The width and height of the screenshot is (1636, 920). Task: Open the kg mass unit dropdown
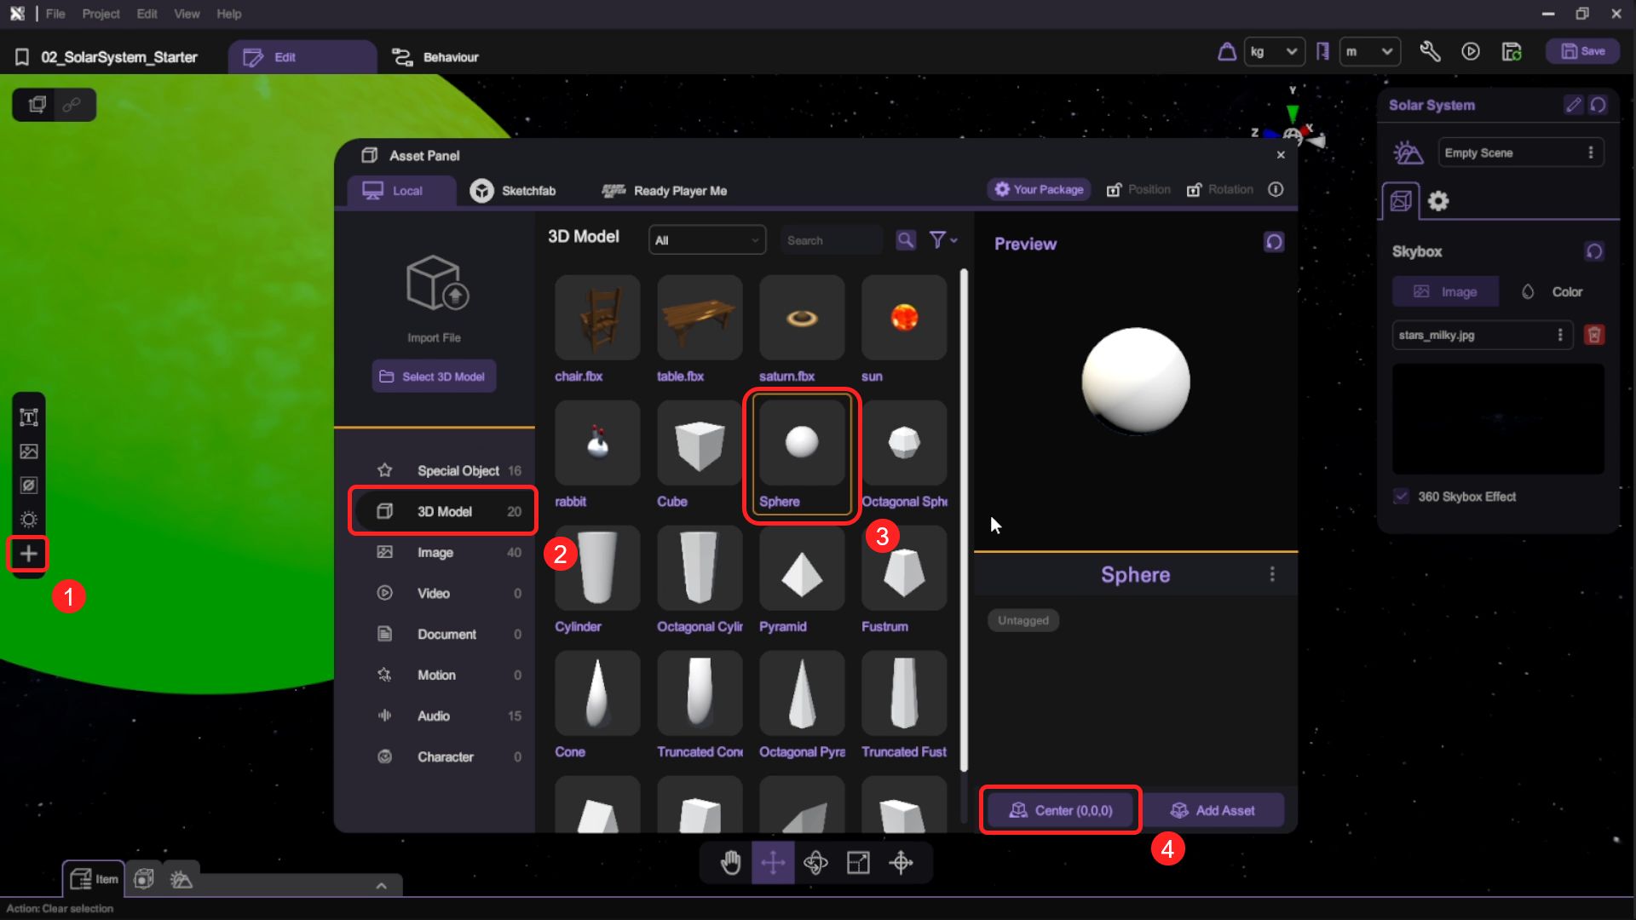tap(1274, 52)
